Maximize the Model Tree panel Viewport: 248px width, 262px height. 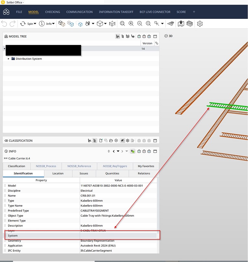(x=155, y=36)
